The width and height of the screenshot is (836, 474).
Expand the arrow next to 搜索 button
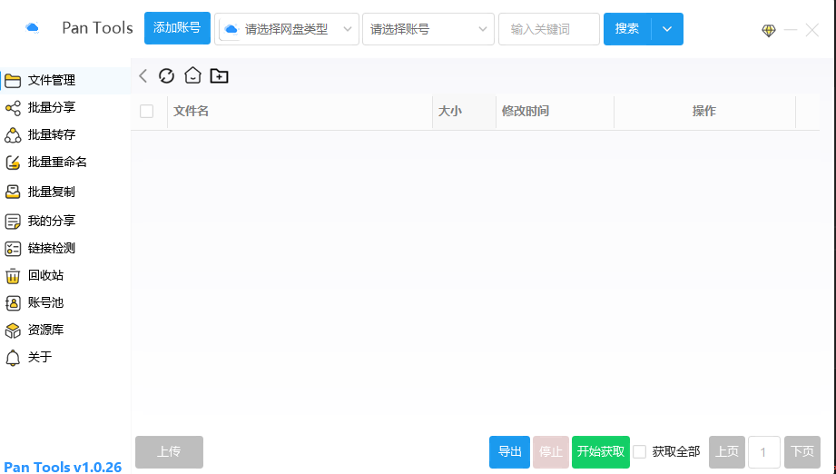[667, 29]
